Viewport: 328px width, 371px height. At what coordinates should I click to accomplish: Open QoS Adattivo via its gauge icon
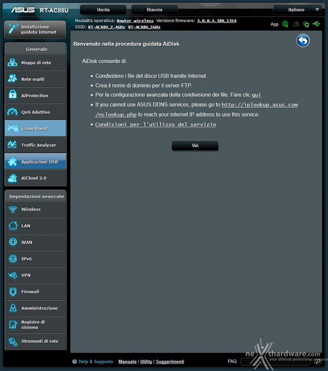(12, 111)
